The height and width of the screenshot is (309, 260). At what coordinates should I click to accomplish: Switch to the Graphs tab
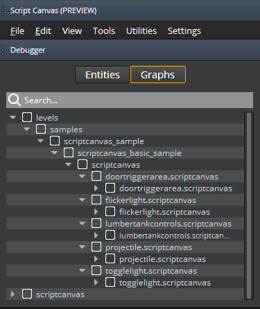pyautogui.click(x=158, y=75)
